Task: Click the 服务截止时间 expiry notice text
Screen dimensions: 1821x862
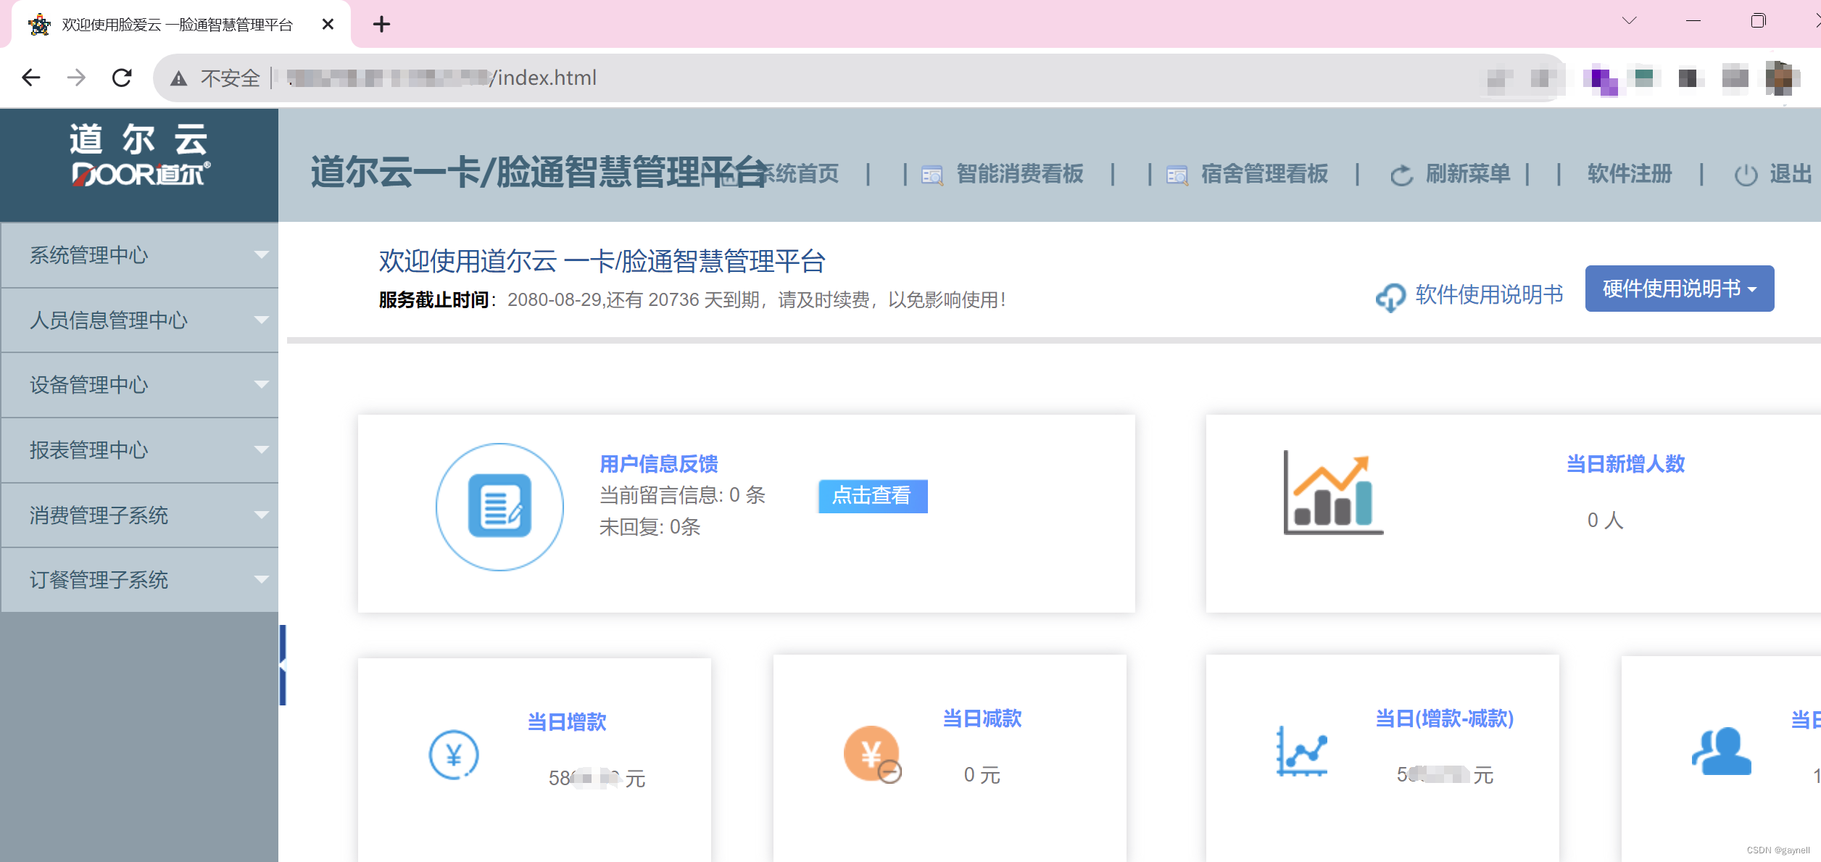Action: click(x=692, y=300)
